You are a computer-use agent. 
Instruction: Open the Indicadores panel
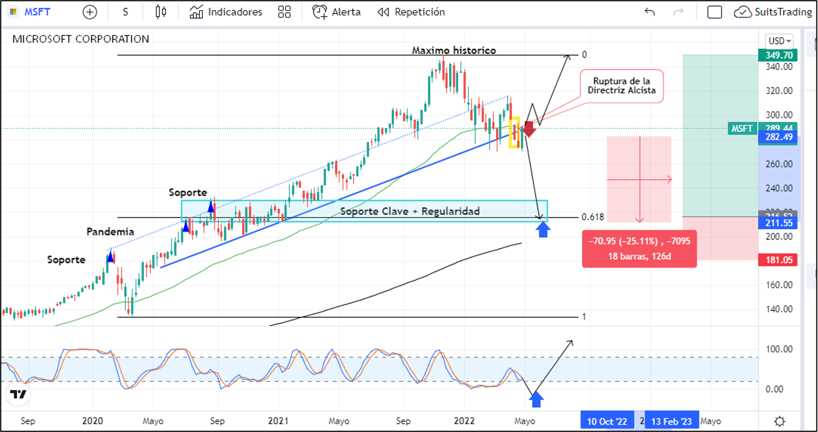226,12
